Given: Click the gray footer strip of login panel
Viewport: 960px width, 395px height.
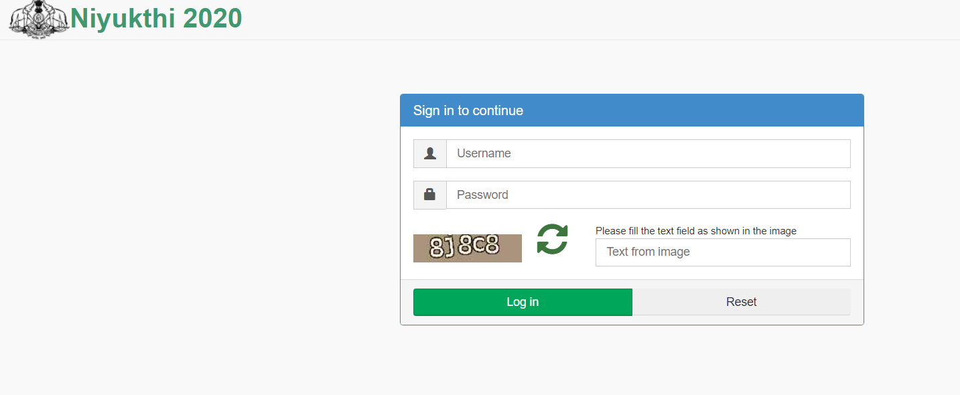Looking at the screenshot, I should [632, 302].
